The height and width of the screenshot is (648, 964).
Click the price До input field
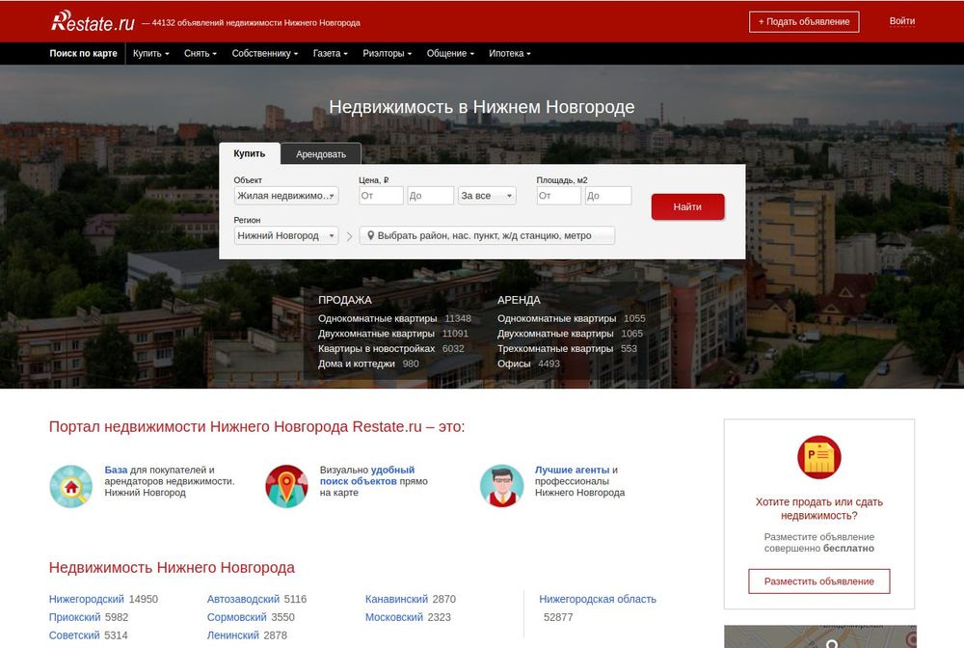430,196
